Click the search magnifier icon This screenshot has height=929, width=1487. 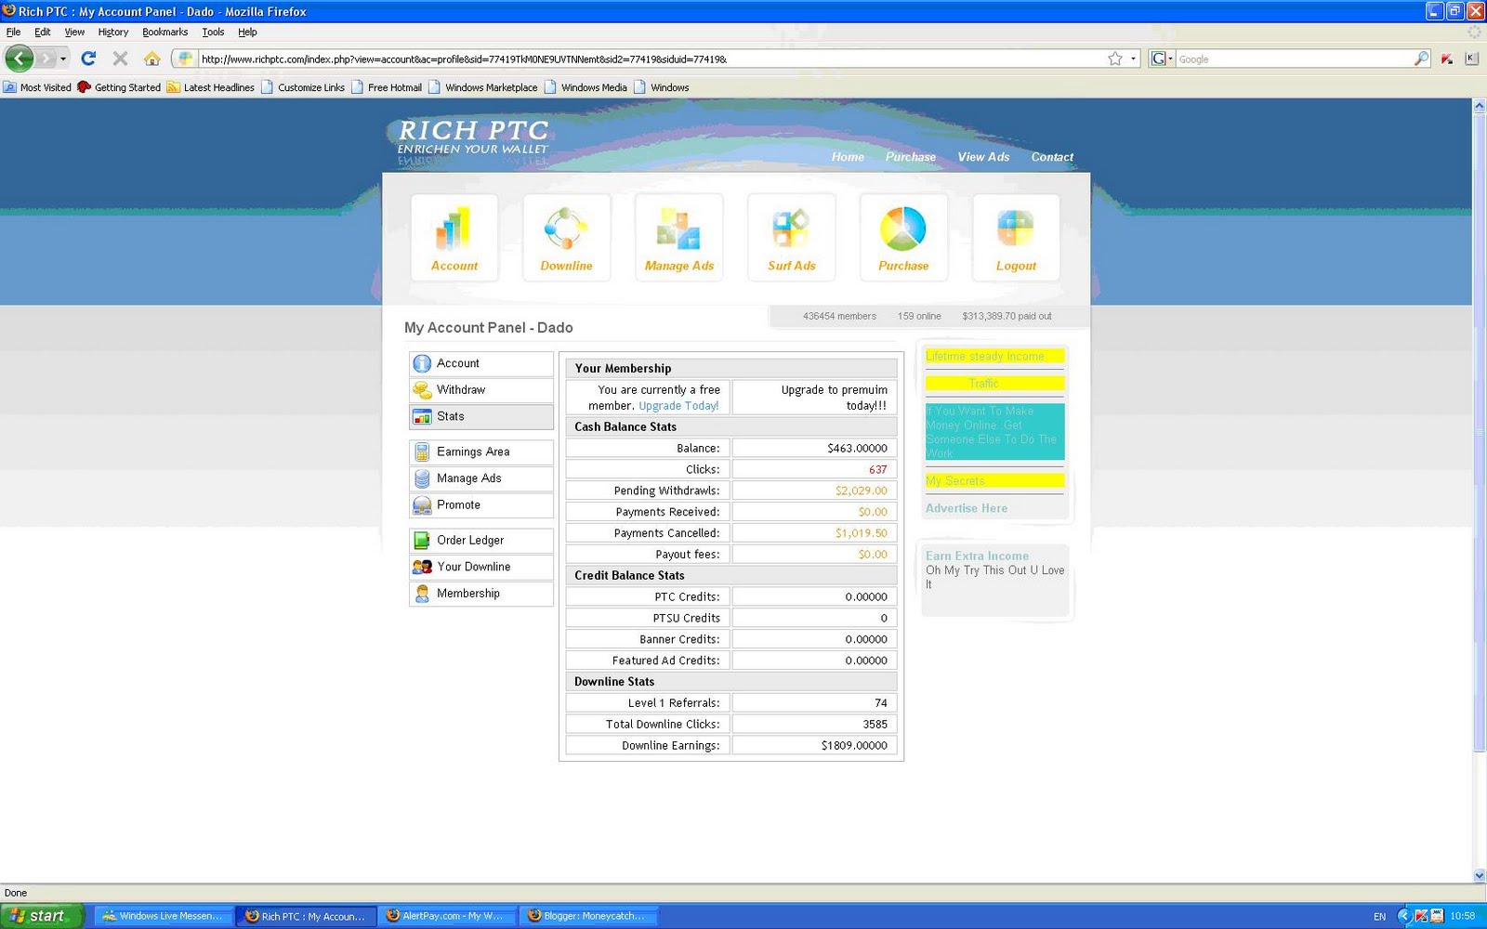tap(1421, 59)
